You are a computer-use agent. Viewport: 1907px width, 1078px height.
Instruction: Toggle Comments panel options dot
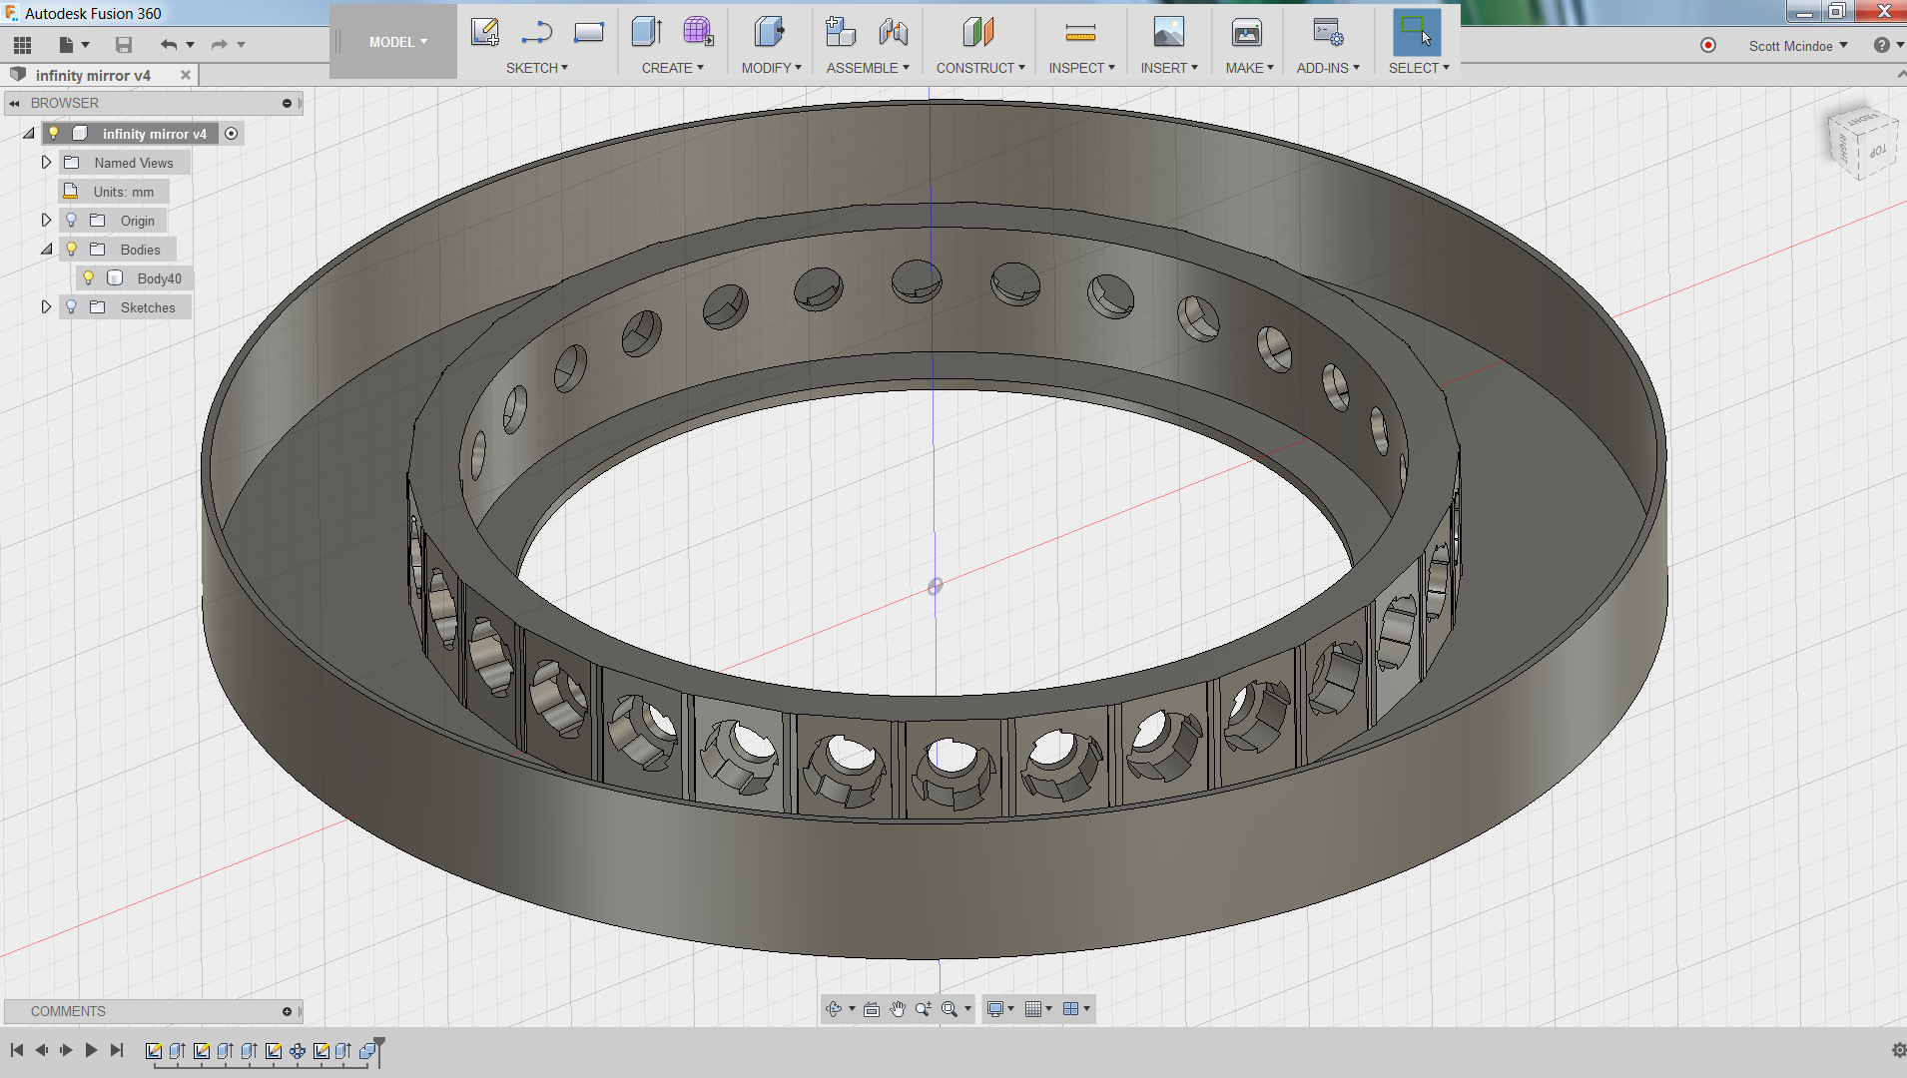287,1011
